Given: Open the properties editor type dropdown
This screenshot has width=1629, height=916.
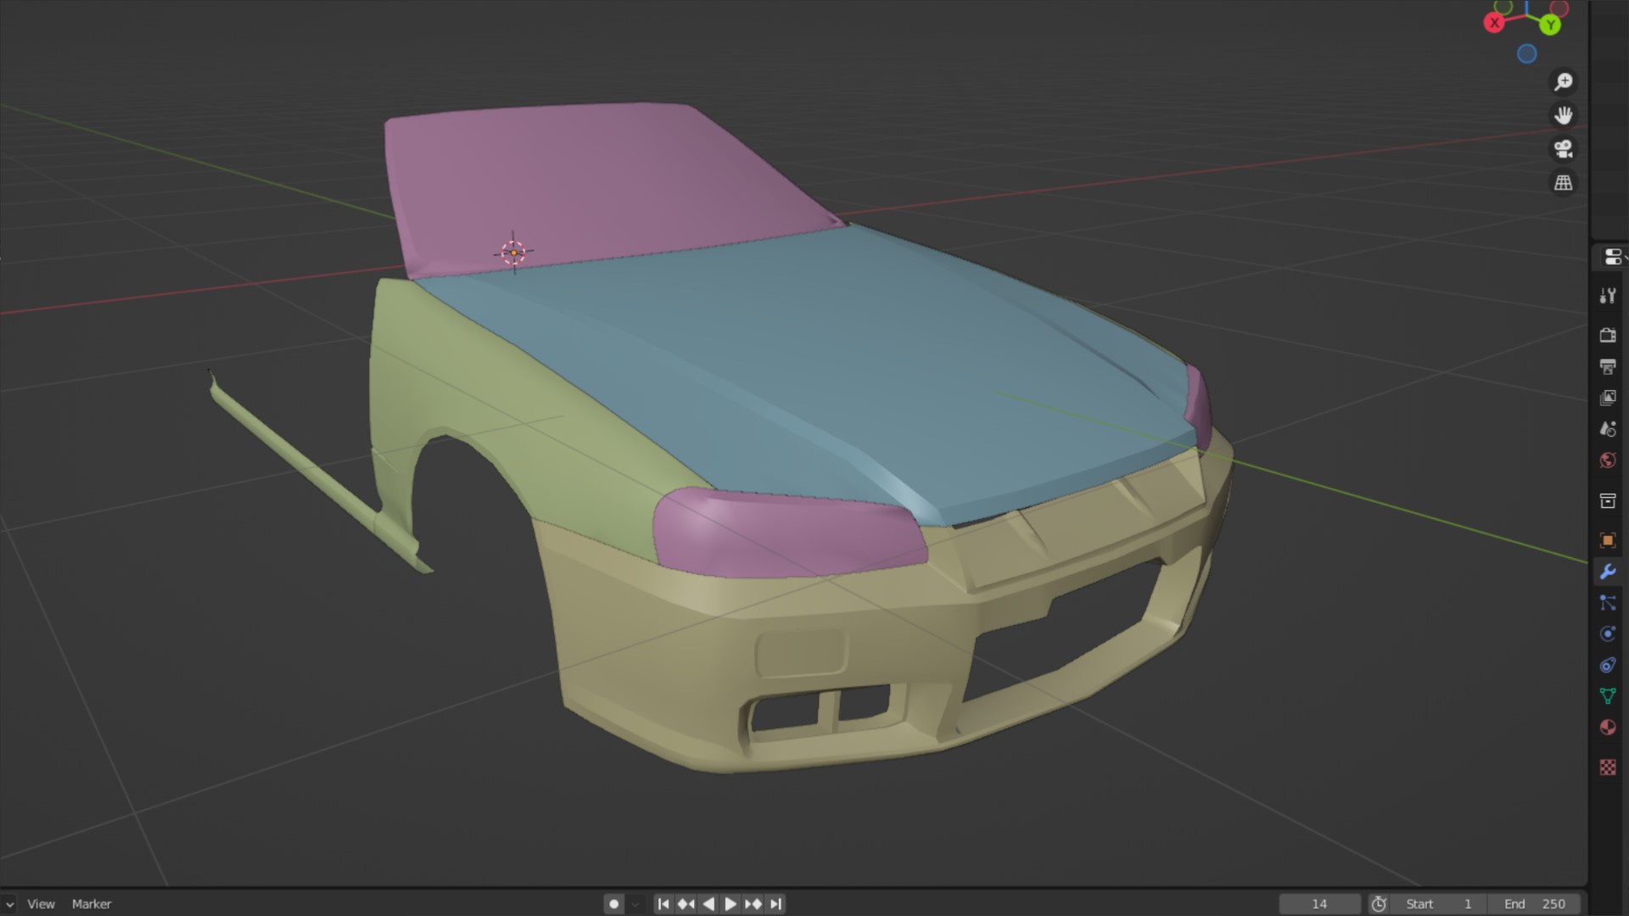Looking at the screenshot, I should point(1613,257).
